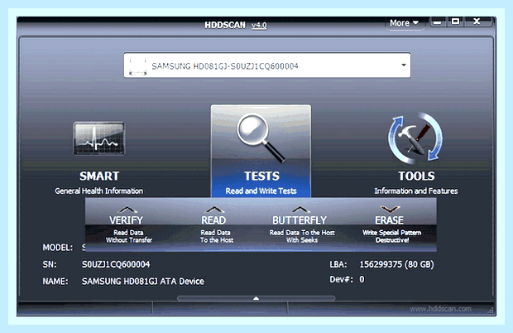513x333 pixels.
Task: Click the SN: label
Action: [x=50, y=264]
